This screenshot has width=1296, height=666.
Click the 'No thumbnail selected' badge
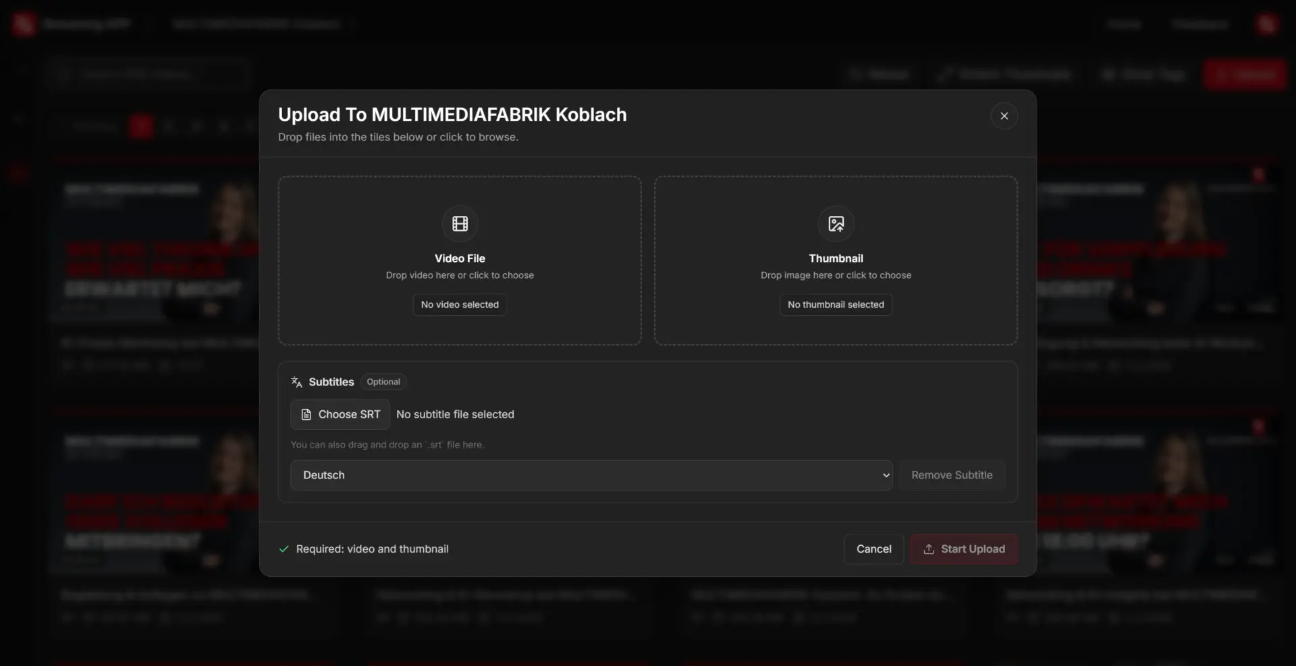point(836,305)
